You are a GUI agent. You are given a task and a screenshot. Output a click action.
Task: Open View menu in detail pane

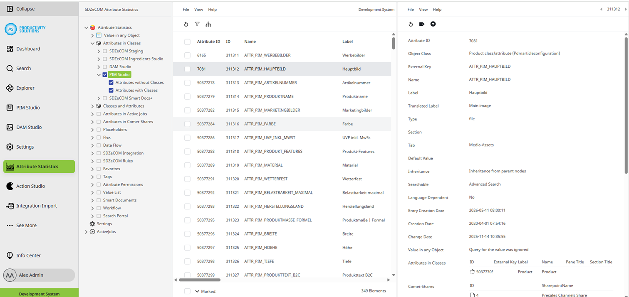point(423,10)
